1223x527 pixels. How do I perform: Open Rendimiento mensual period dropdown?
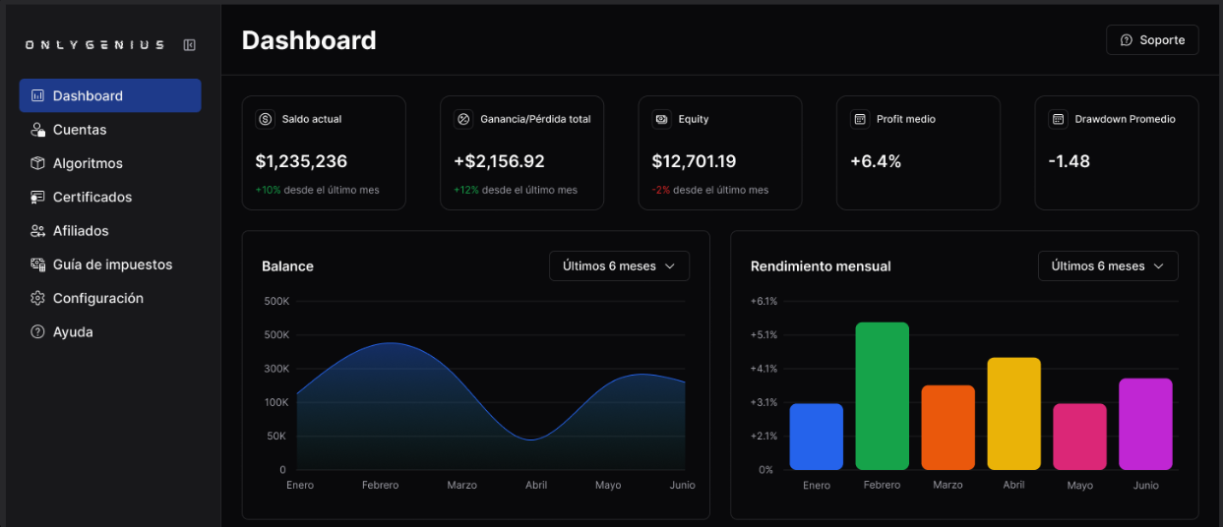tap(1108, 266)
